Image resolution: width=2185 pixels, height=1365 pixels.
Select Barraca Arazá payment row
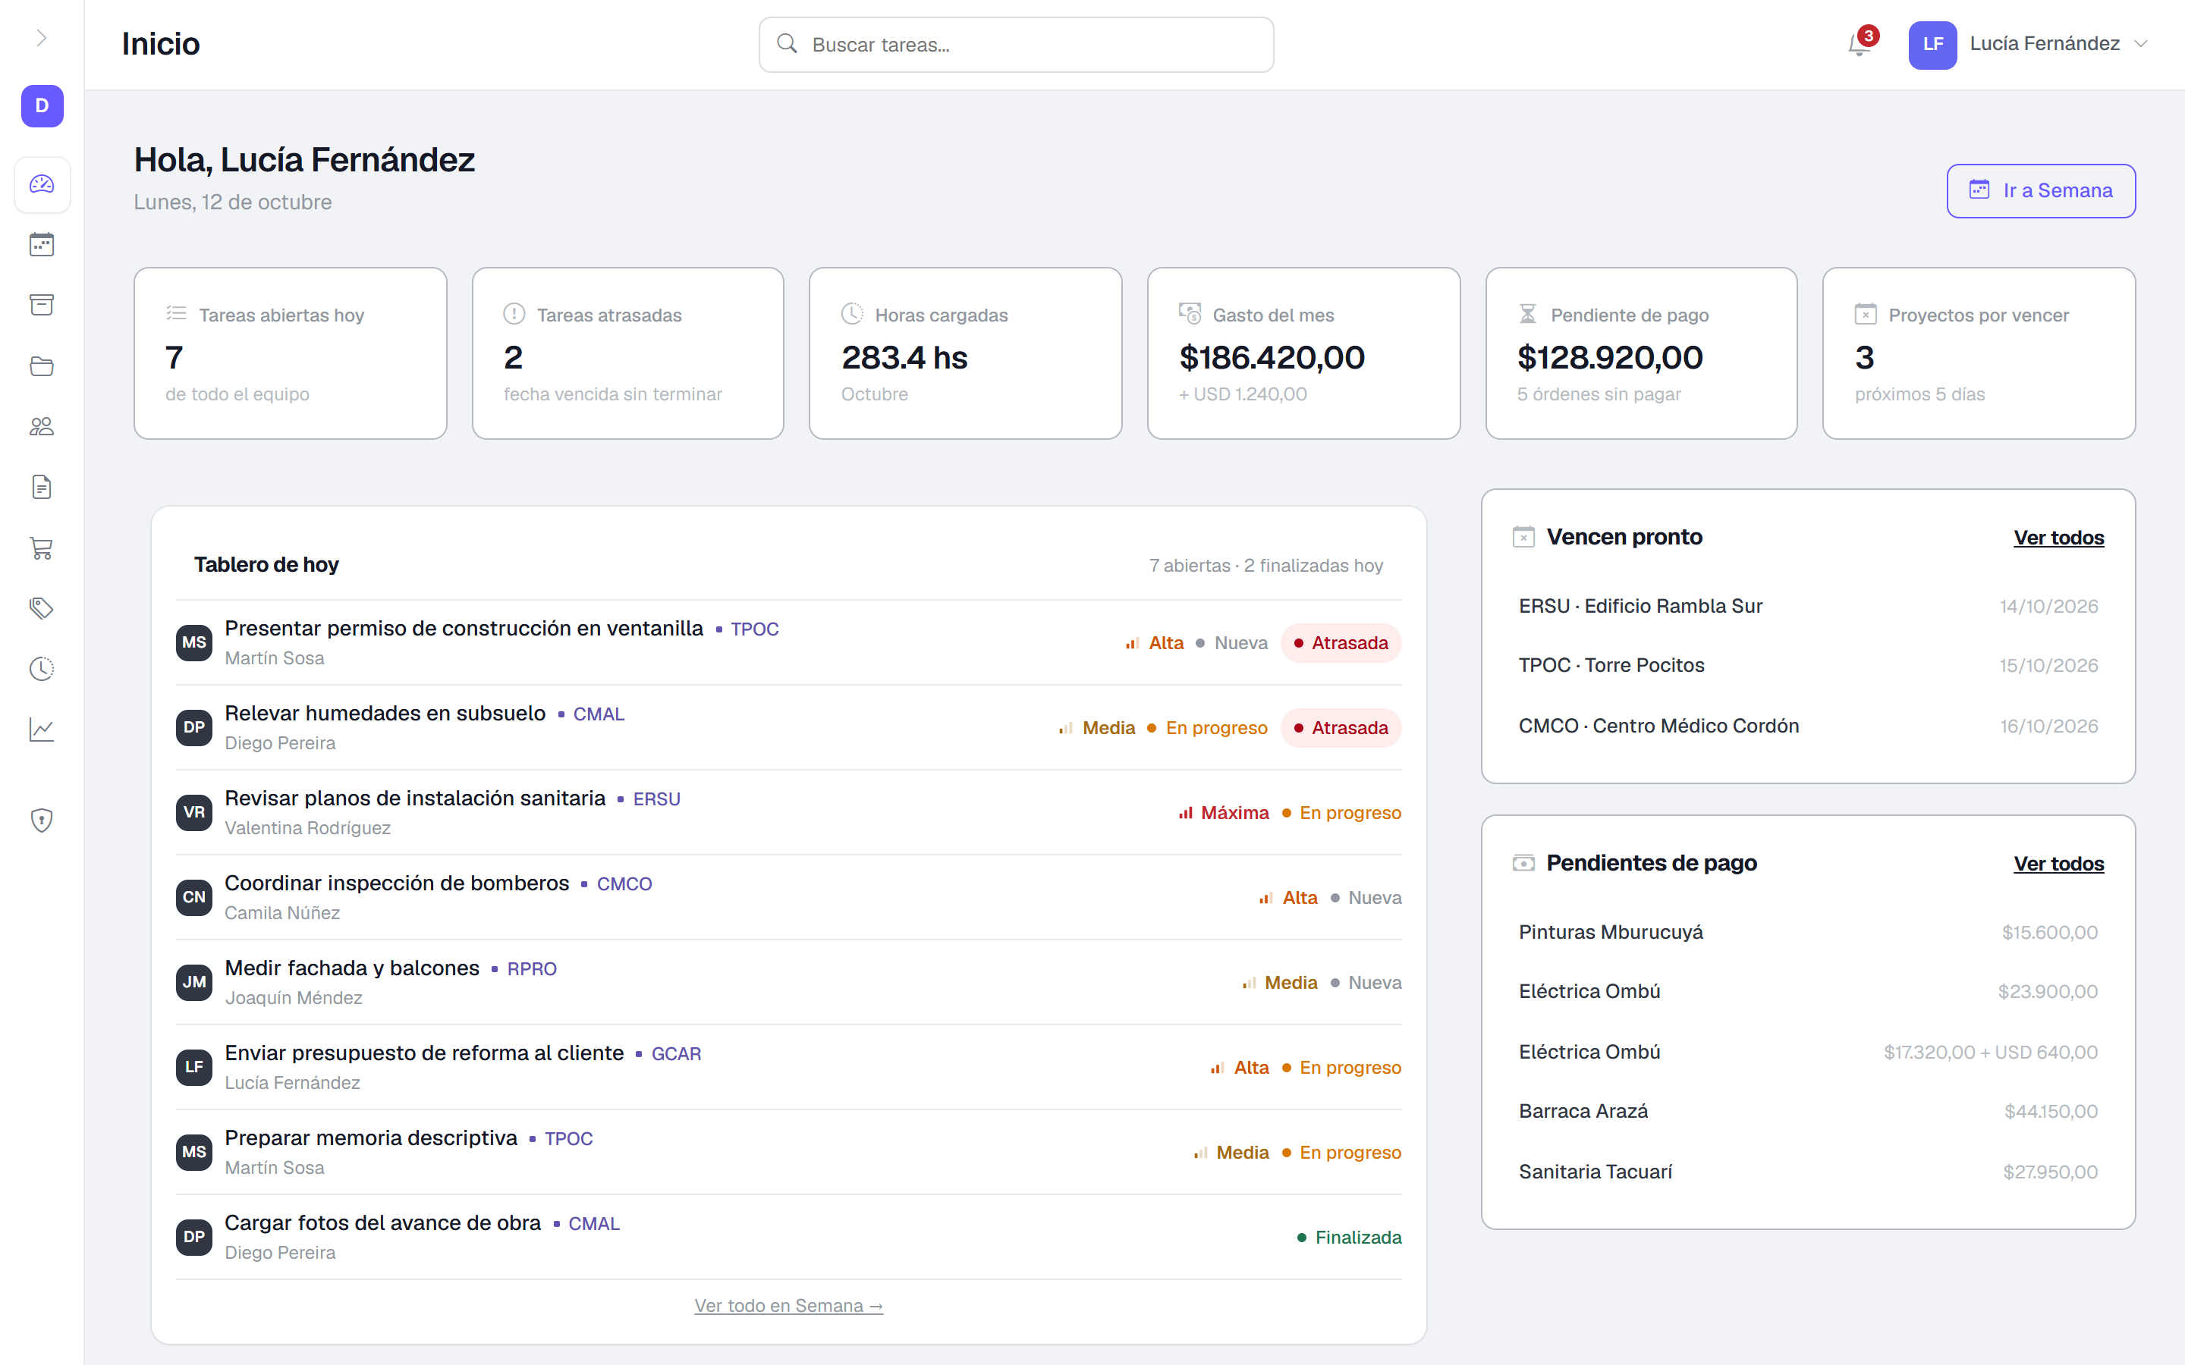[x=1809, y=1111]
